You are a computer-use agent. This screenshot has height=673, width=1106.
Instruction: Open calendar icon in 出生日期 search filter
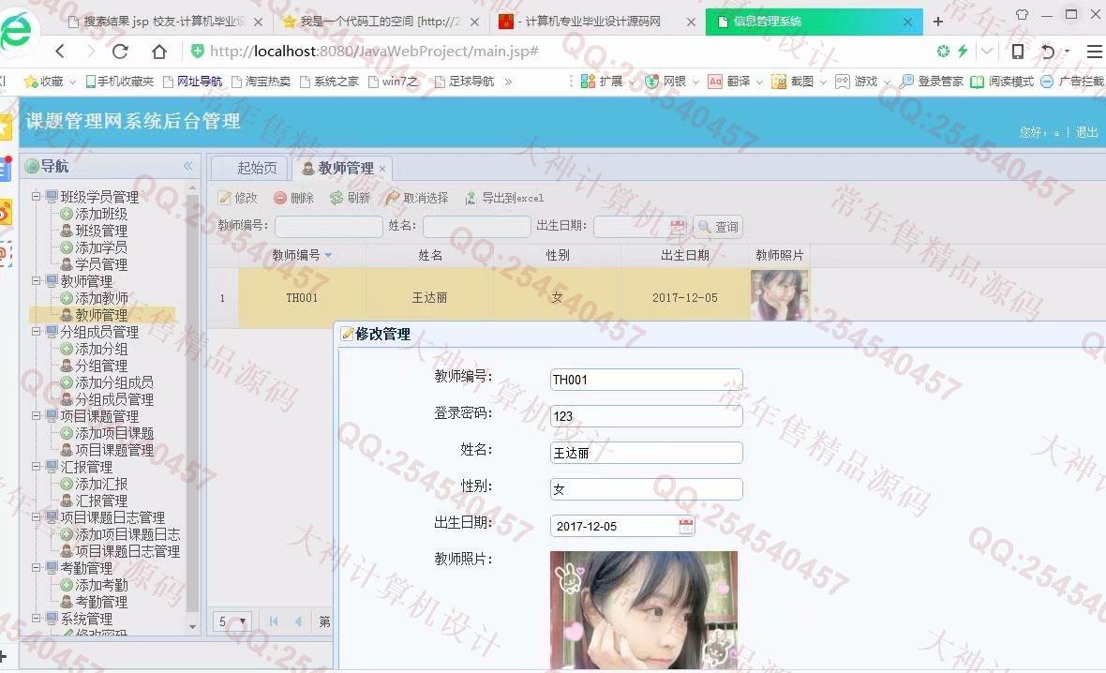click(677, 227)
